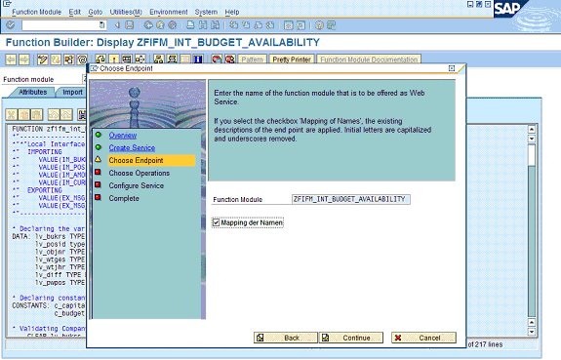Click the editor scrollbar up arrow
The width and height of the screenshot is (561, 360).
532,129
